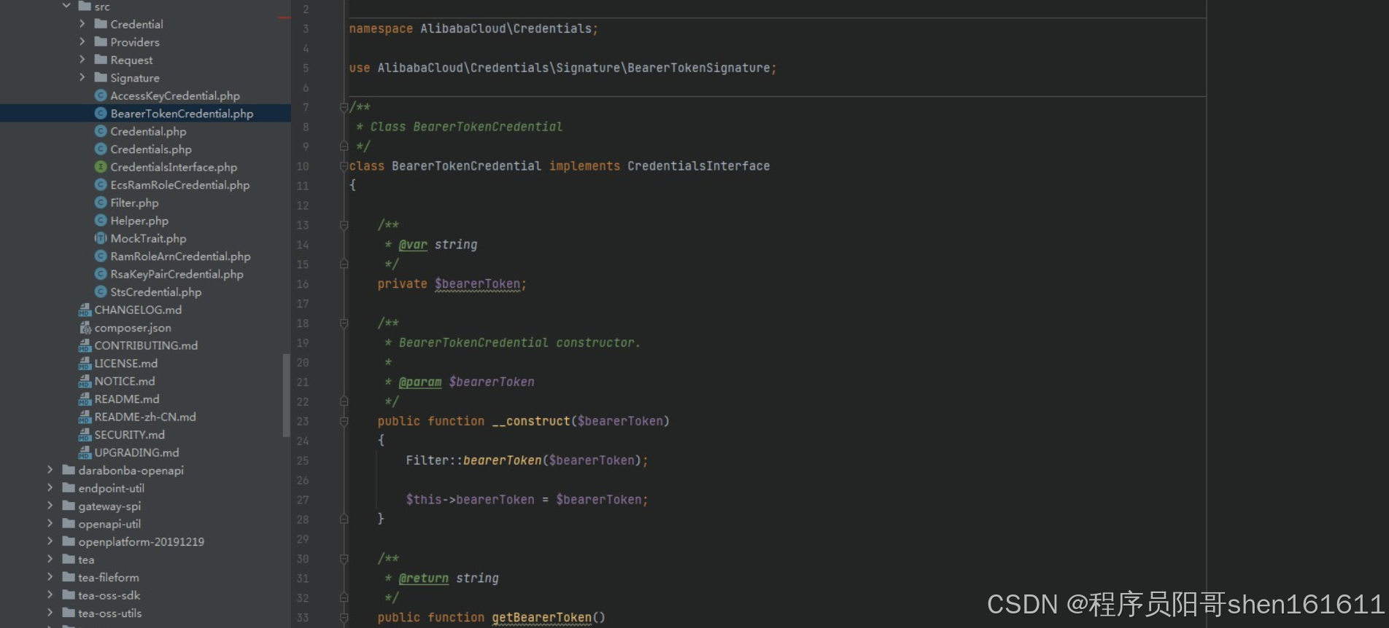
Task: Open AccessKeyCredential.php in the project tree
Action: click(174, 96)
